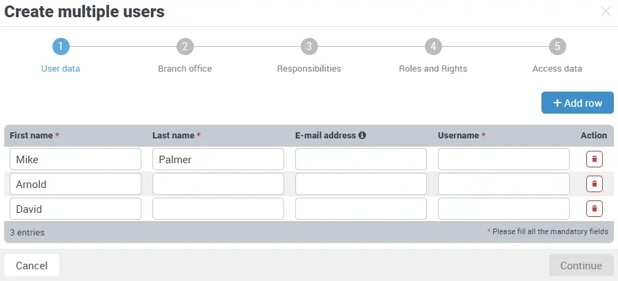
Task: Click David's Last name field
Action: (218, 209)
